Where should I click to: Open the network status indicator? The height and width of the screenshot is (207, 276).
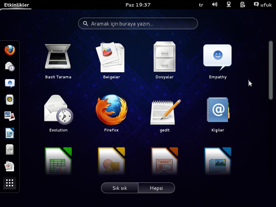click(229, 4)
